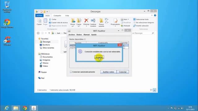The width and height of the screenshot is (198, 111).
Task: Close the WIFI Auditor message dialog
Action: [x=120, y=45]
